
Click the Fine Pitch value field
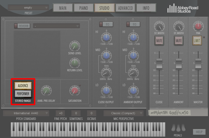pyautogui.click(x=61, y=113)
